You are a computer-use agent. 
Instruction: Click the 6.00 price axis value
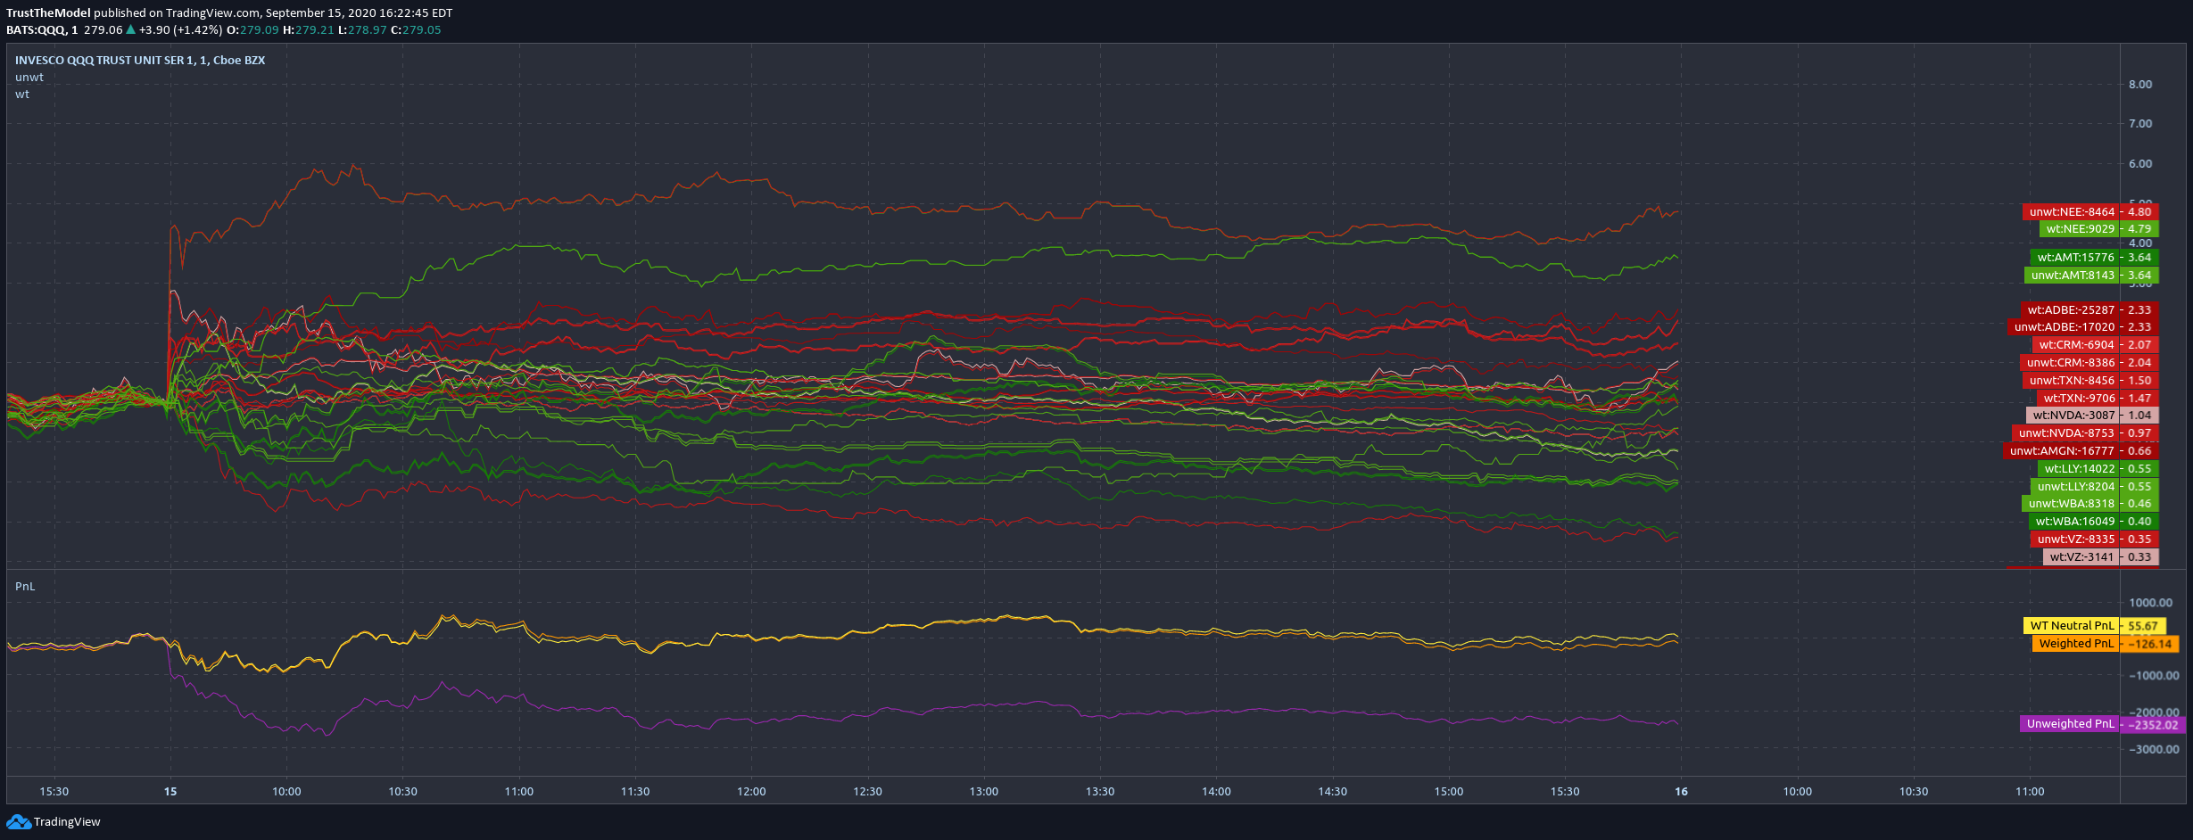pos(2140,163)
